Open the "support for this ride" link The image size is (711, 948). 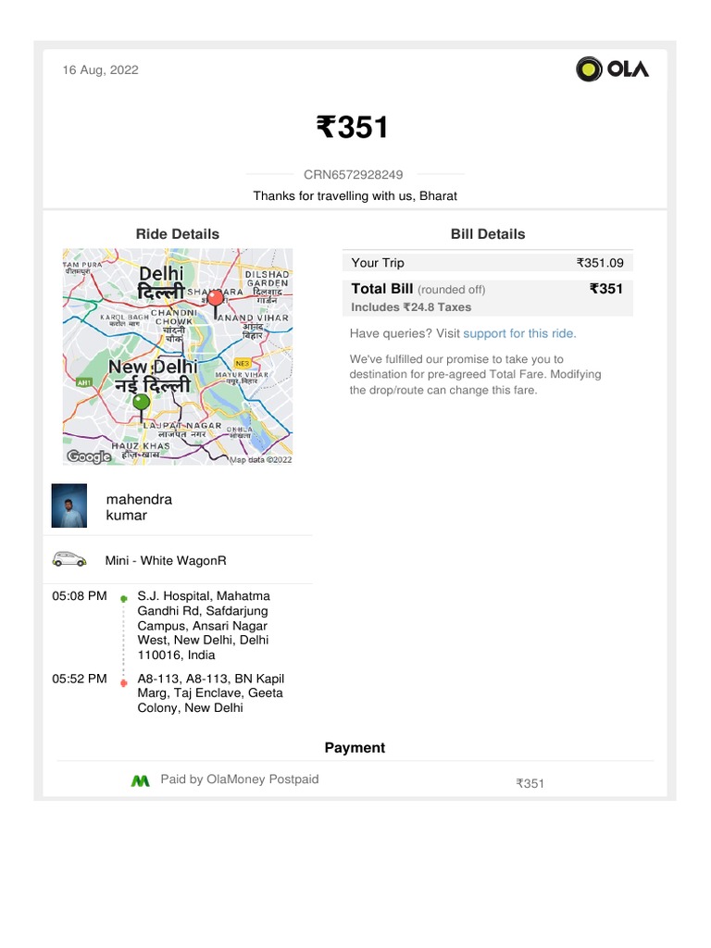(x=518, y=333)
